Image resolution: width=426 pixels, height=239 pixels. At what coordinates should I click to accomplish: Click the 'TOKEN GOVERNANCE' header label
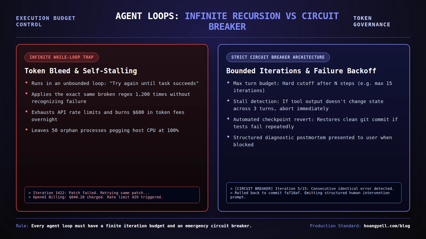[372, 21]
